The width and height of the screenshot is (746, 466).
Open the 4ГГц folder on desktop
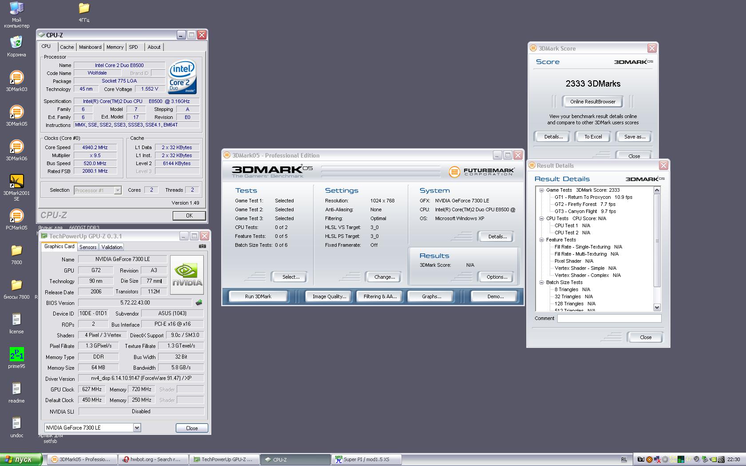tap(84, 12)
